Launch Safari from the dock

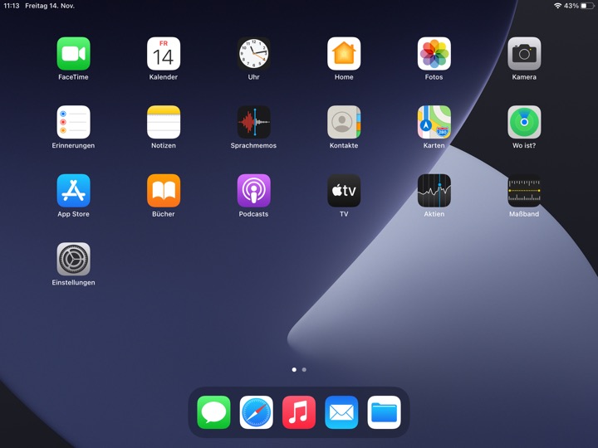point(257,412)
